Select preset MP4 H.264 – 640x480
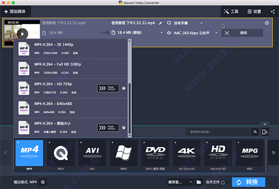The image size is (279, 189). 71,108
